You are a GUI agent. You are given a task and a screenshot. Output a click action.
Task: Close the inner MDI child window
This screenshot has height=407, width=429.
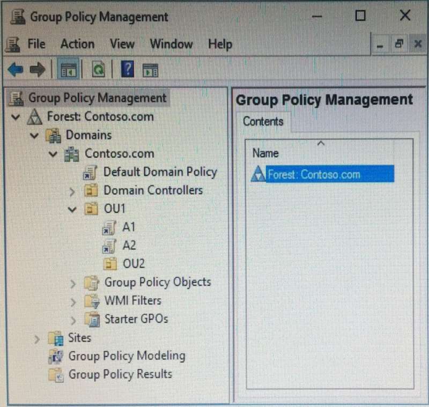pos(418,44)
